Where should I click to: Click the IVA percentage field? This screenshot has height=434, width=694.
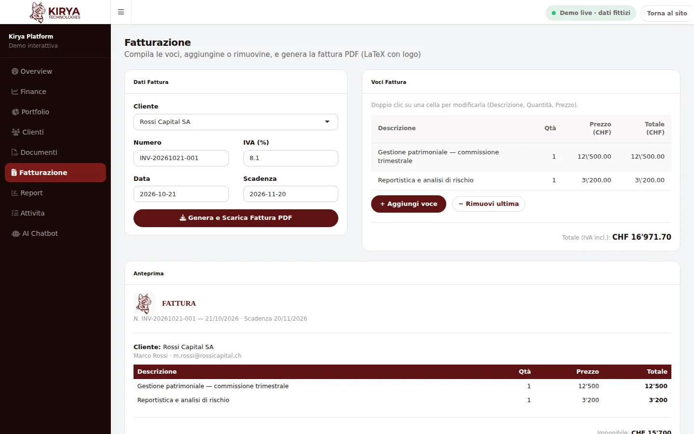coord(291,158)
